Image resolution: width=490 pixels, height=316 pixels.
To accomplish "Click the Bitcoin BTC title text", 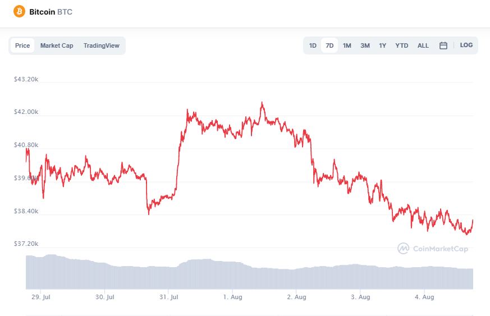I will pos(51,12).
